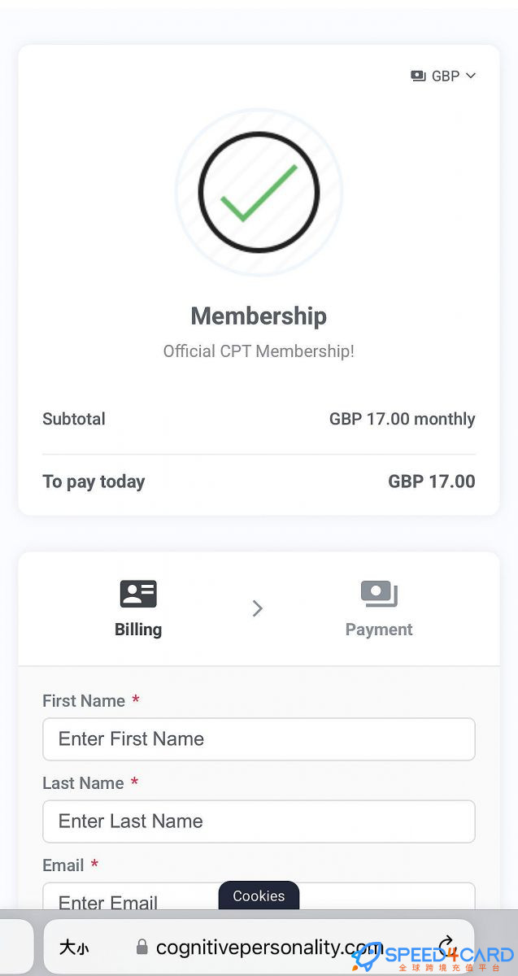Tap the 大小 text size button

(x=74, y=948)
